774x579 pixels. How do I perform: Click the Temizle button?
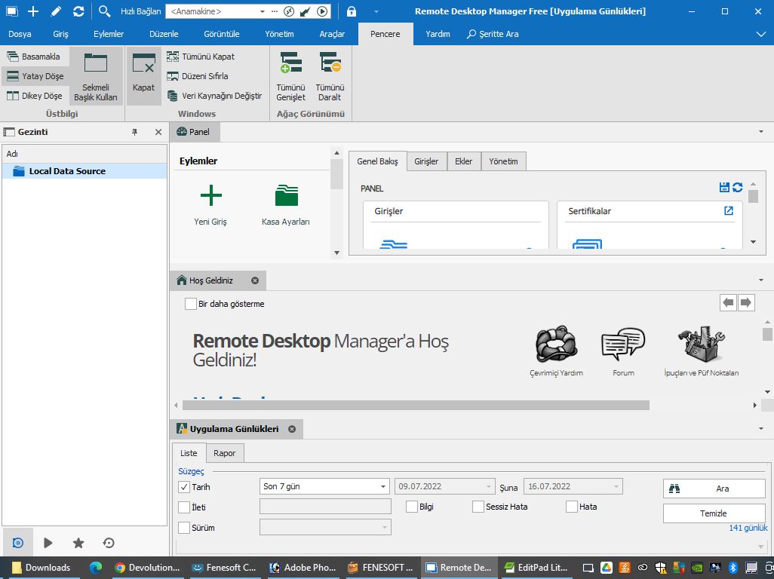click(x=714, y=513)
